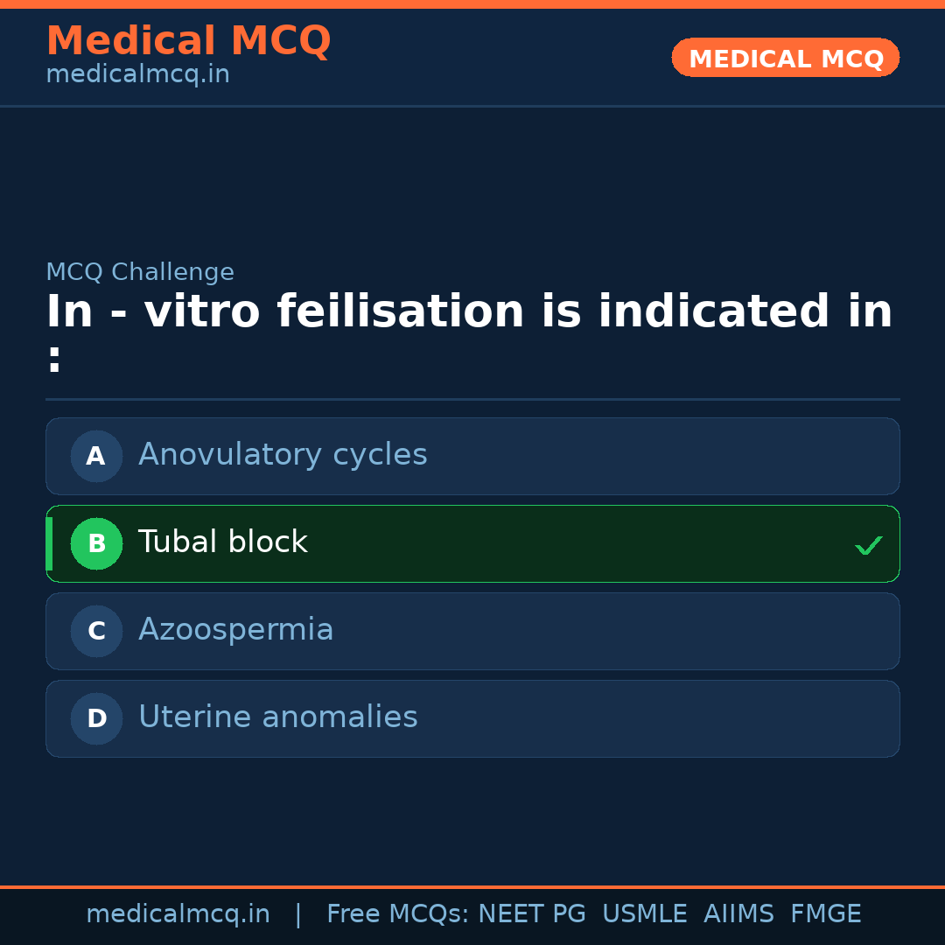This screenshot has height=945, width=945.
Task: Click the letter A circle icon
Action: (x=96, y=456)
